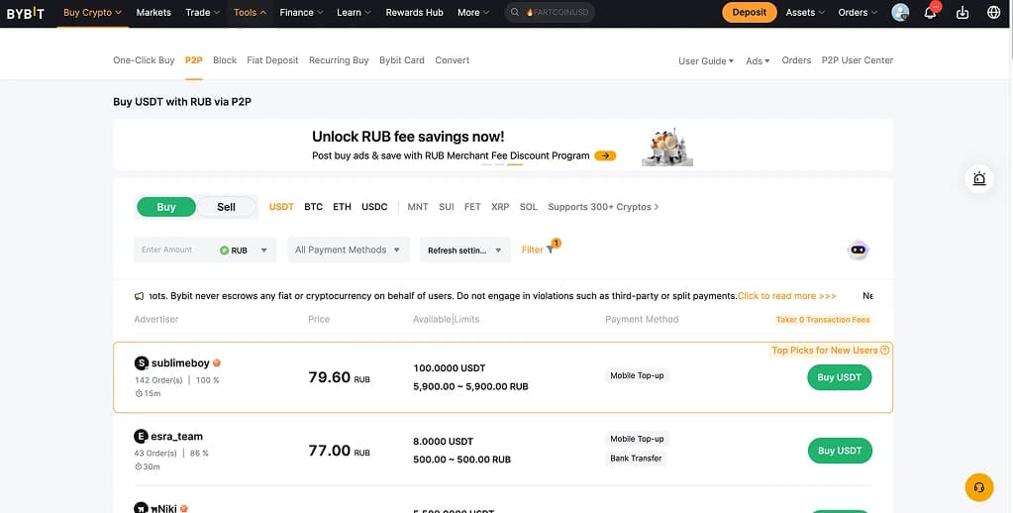Open the user profile avatar
Screen dimensions: 1013x513
point(900,13)
